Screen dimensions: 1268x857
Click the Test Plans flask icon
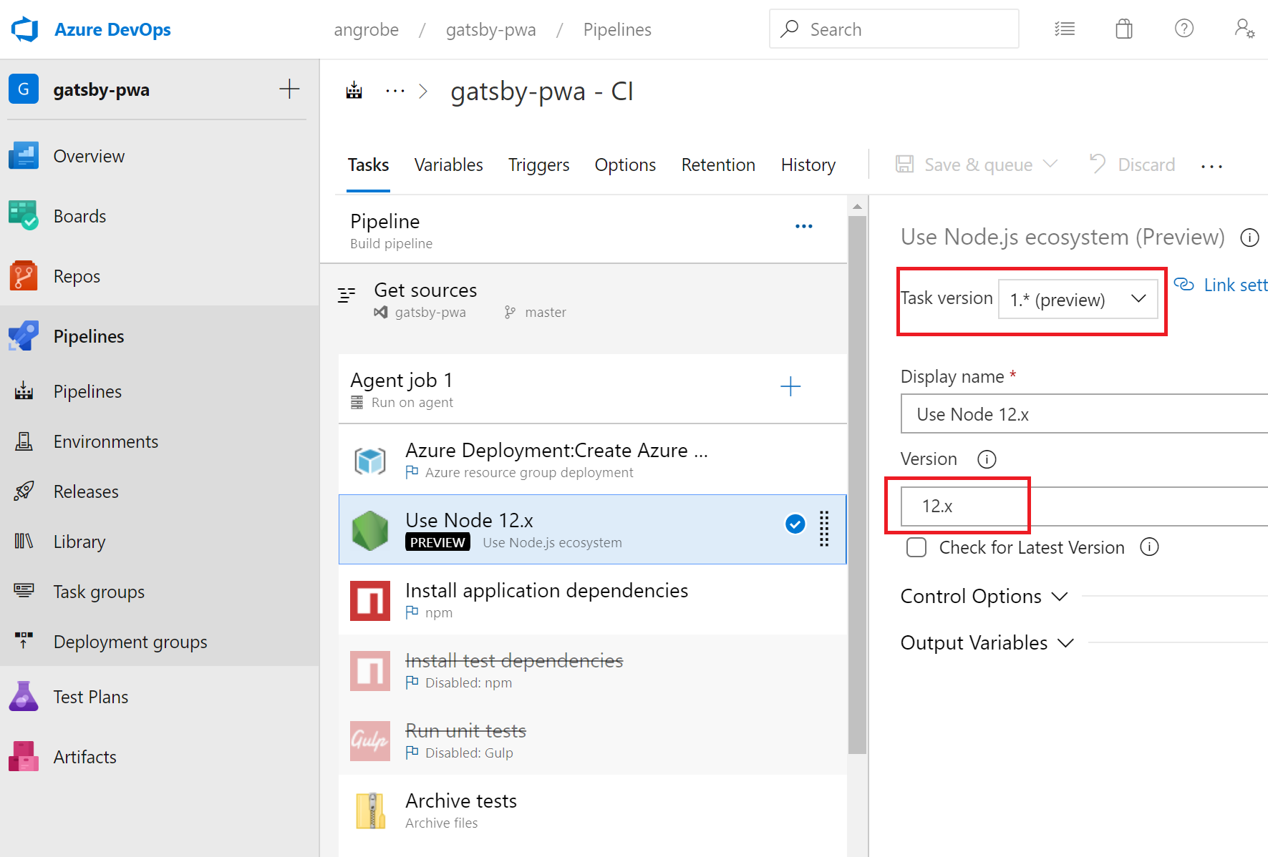(x=24, y=695)
